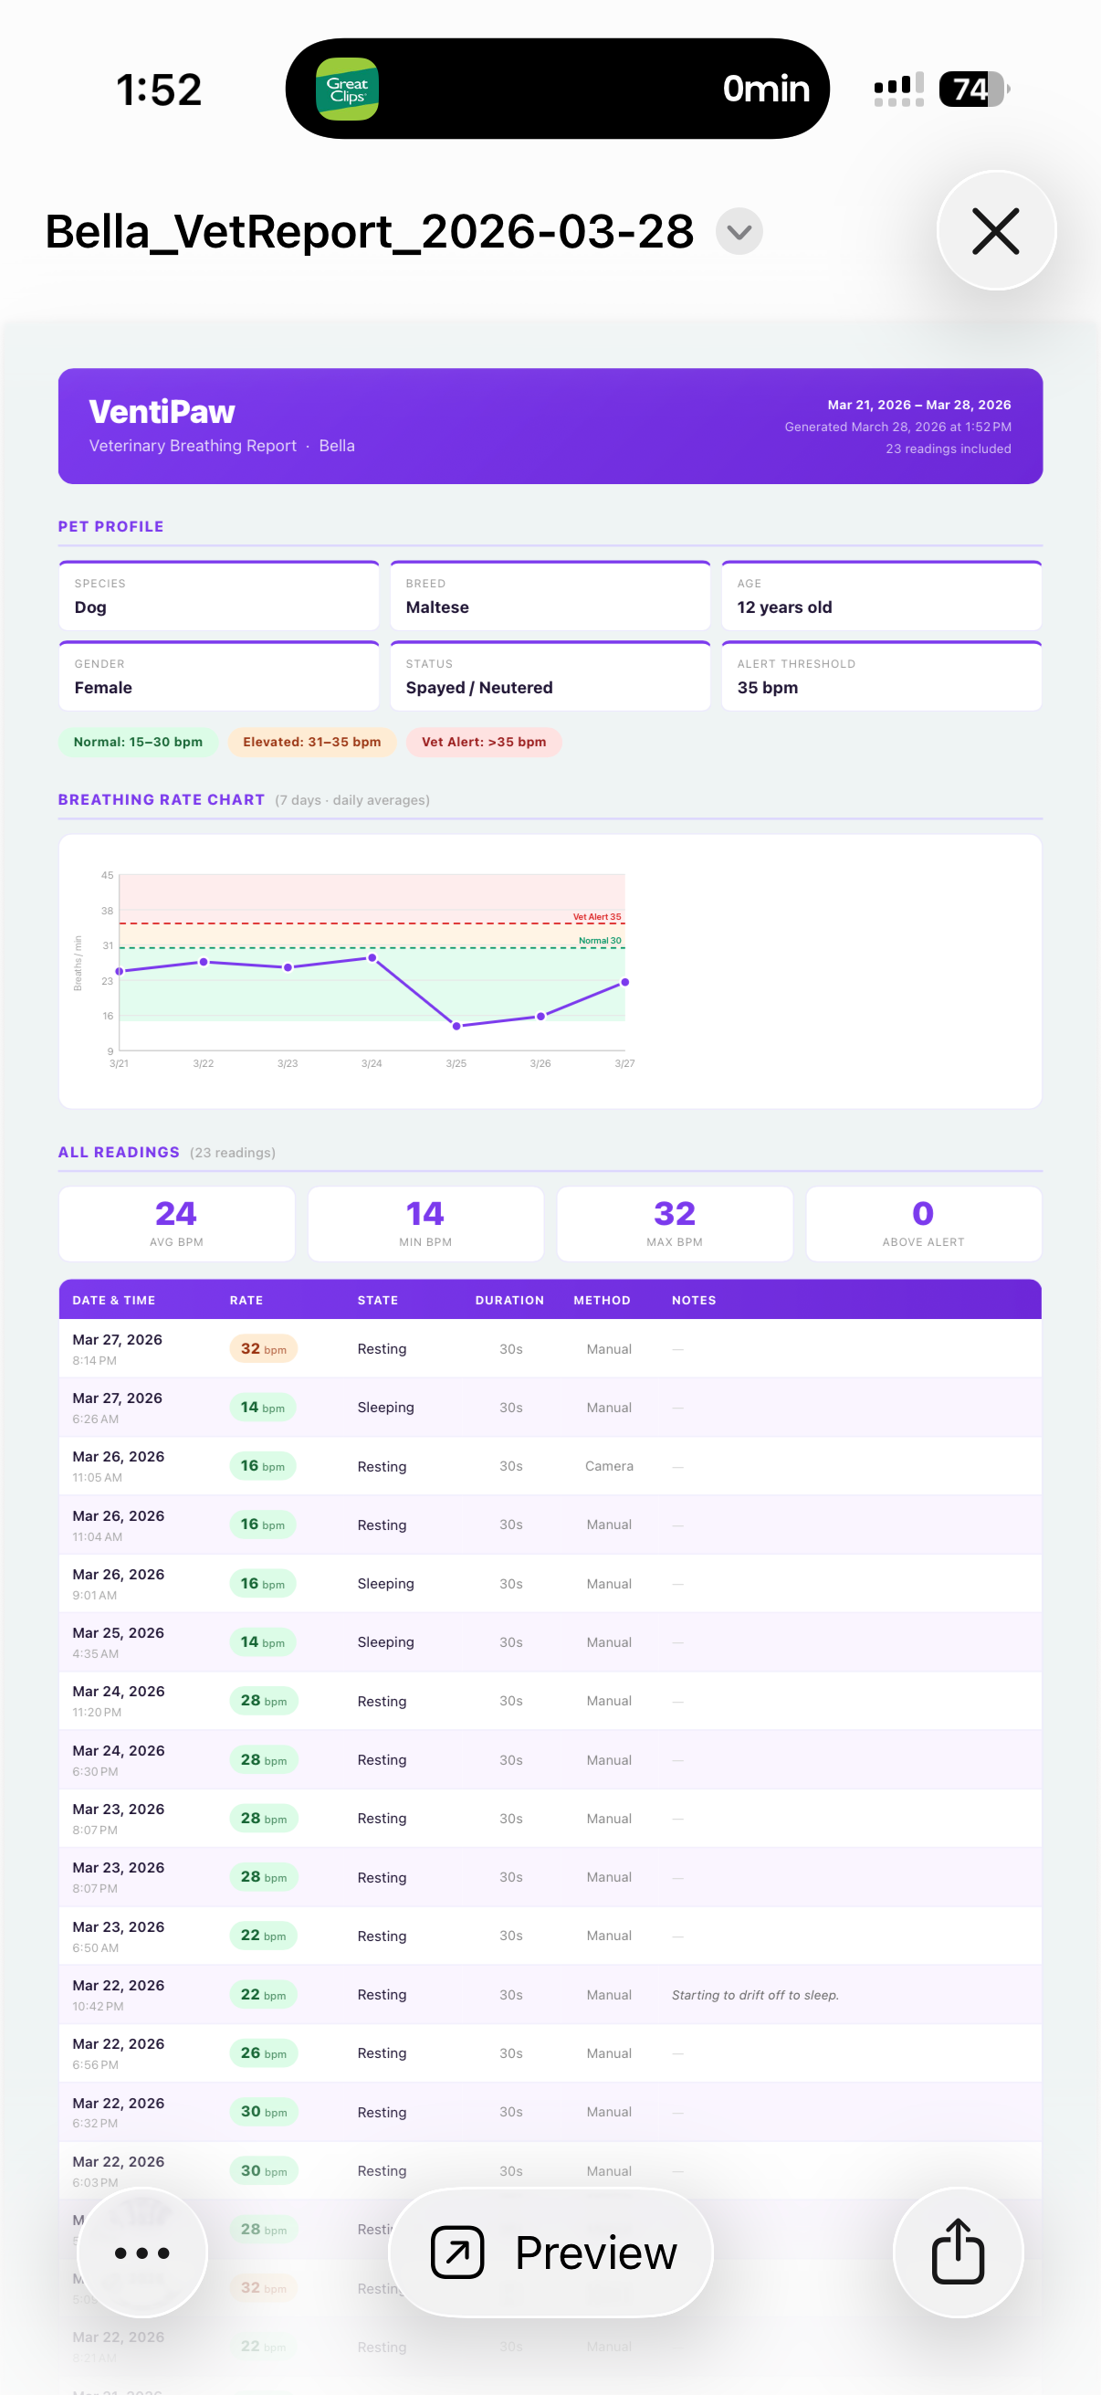Tap the Elevated: 31–35 bpm orange badge
The width and height of the screenshot is (1101, 2395).
(x=311, y=742)
